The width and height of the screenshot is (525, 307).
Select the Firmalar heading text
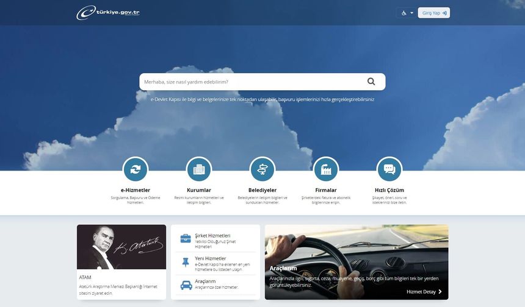(x=326, y=190)
